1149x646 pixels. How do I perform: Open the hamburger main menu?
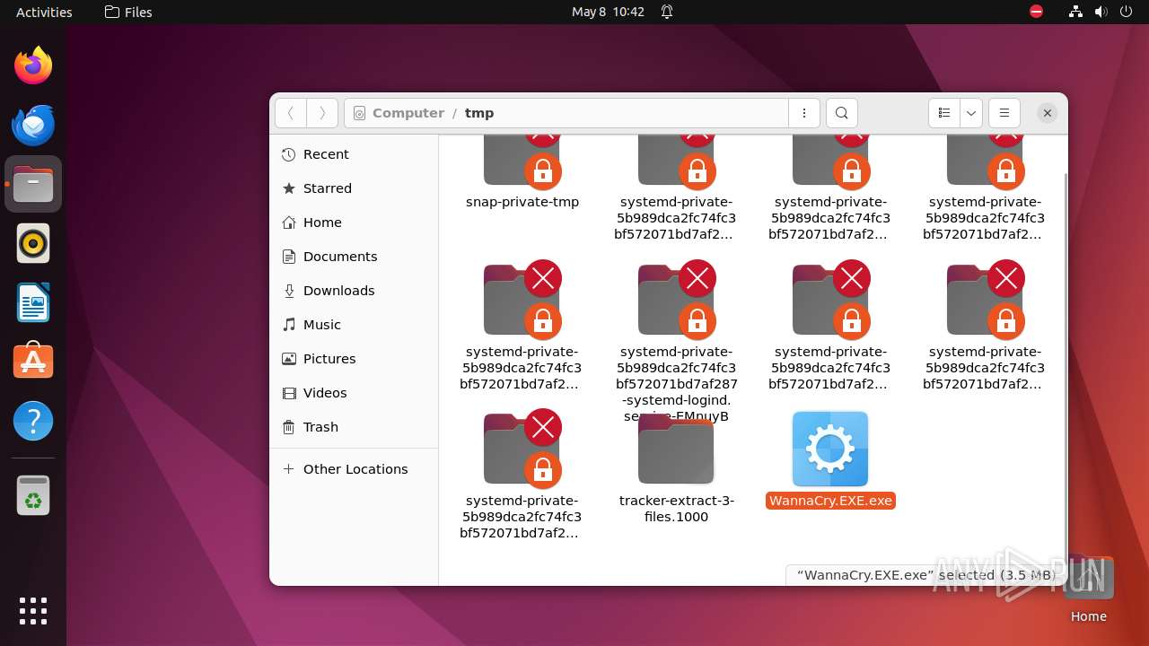click(x=1004, y=113)
